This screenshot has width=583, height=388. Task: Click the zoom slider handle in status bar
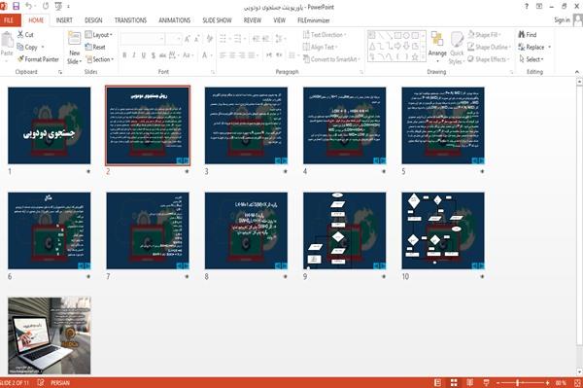pyautogui.click(x=518, y=383)
